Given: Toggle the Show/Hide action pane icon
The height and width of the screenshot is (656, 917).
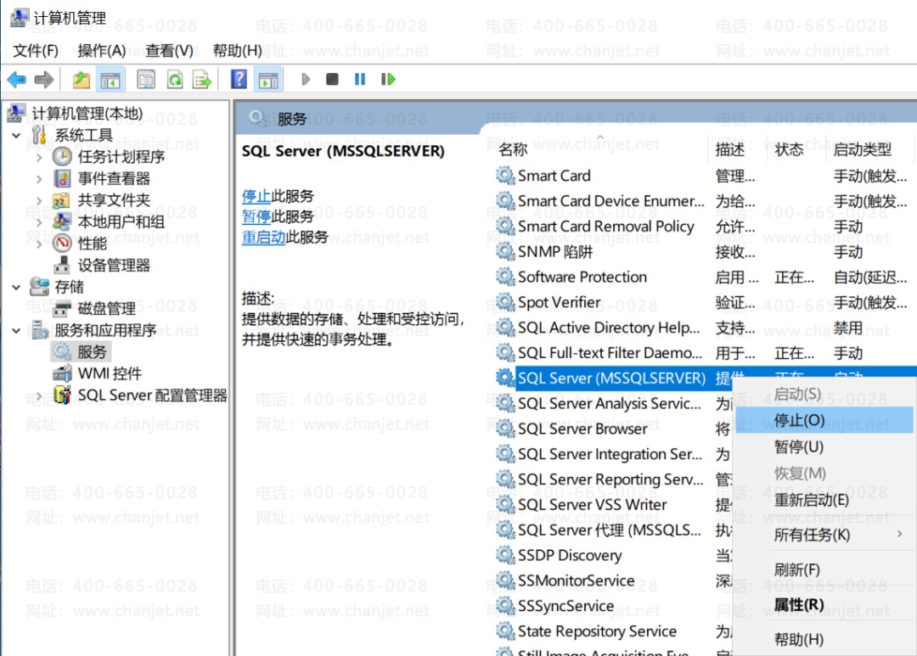Looking at the screenshot, I should pos(268,79).
